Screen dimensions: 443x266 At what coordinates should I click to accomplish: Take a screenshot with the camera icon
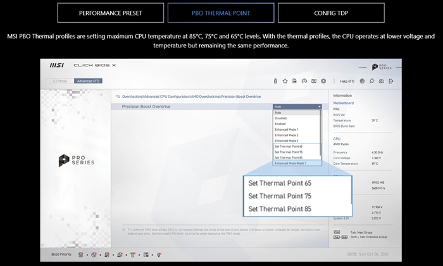pos(382,82)
